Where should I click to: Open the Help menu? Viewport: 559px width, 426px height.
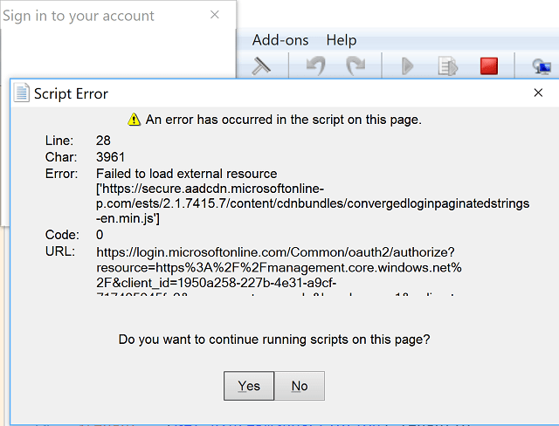(342, 40)
